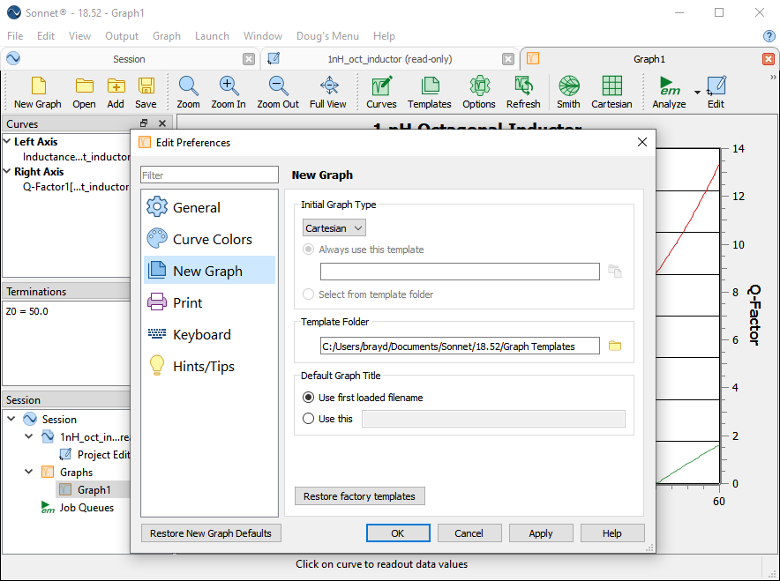The width and height of the screenshot is (780, 581).
Task: Collapse the Graphs tree node
Action: [29, 472]
